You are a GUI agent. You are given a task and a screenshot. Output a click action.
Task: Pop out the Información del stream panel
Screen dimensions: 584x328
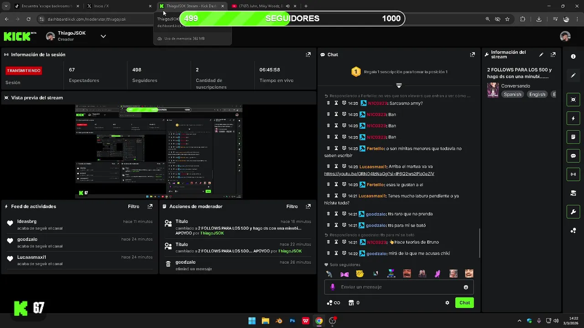pyautogui.click(x=553, y=55)
